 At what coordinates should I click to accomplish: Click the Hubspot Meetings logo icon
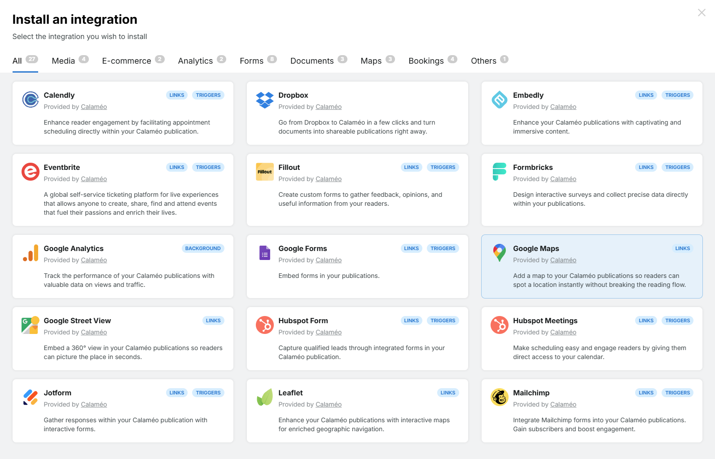pos(500,325)
